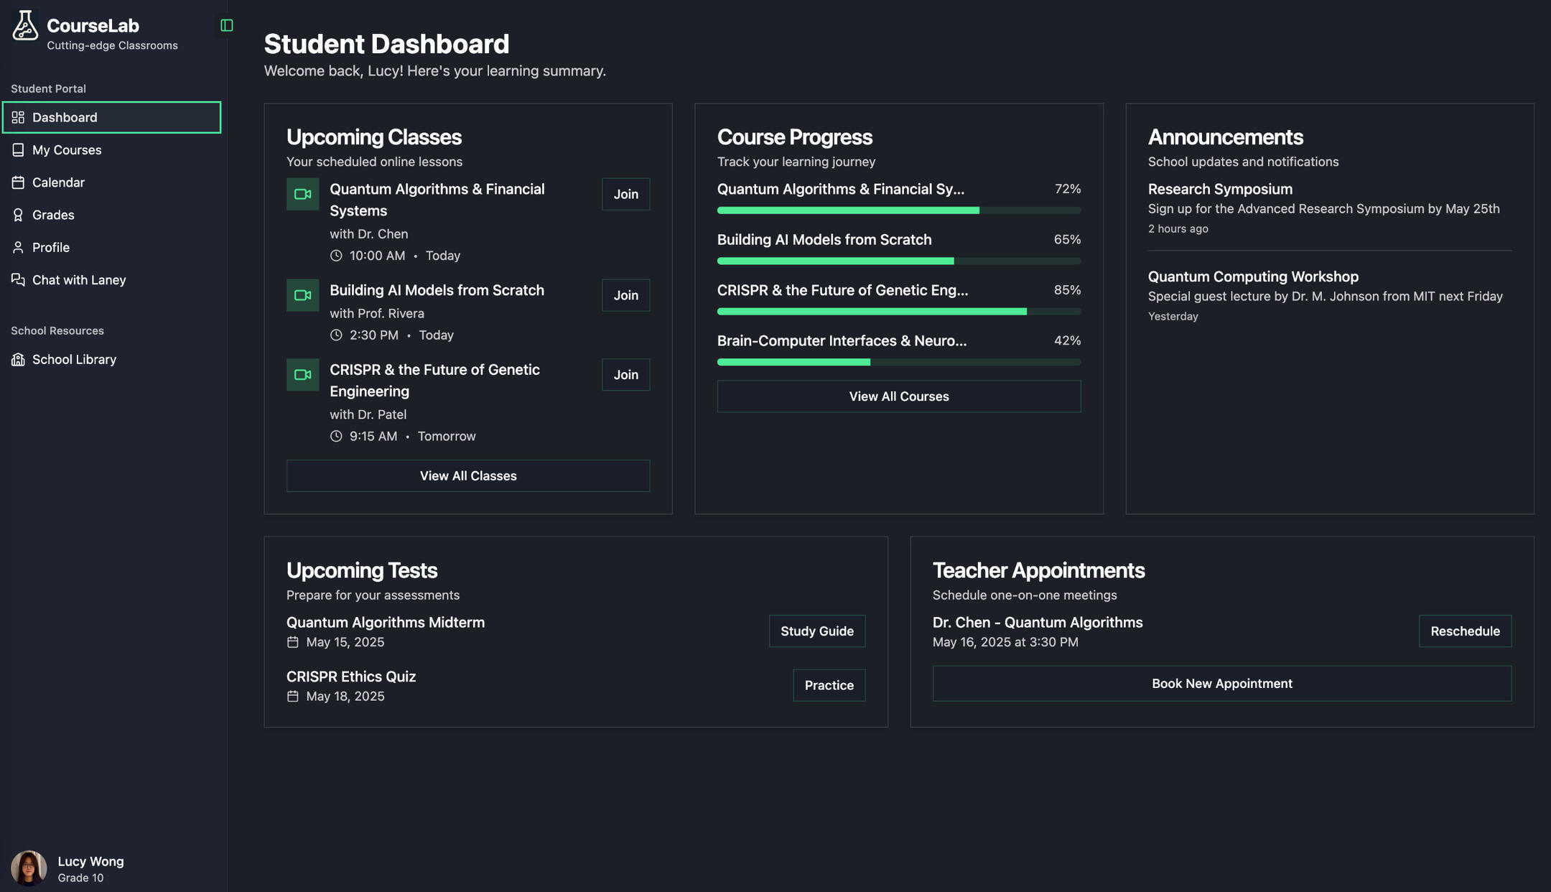Join Building AI Models from Scratch class
Image resolution: width=1551 pixels, height=892 pixels.
pyautogui.click(x=625, y=295)
